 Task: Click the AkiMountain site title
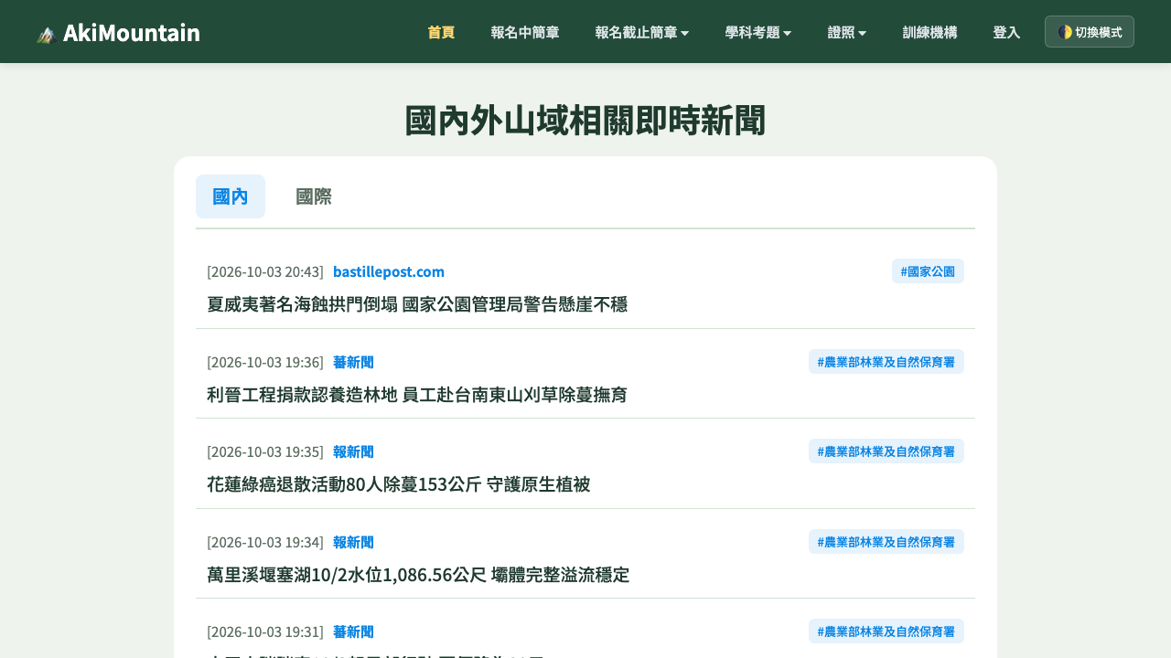[132, 33]
